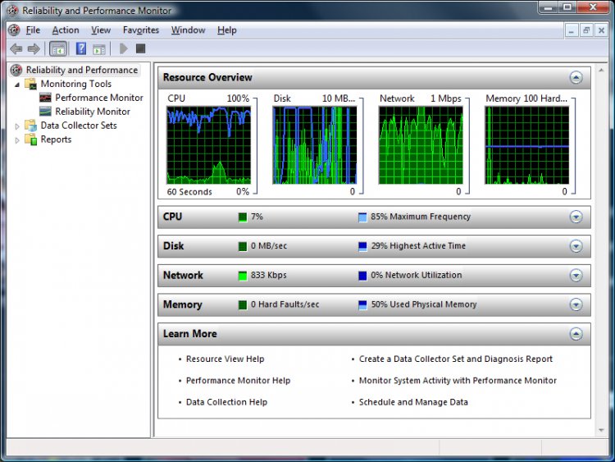Restore the inner MMC child window

[586, 30]
